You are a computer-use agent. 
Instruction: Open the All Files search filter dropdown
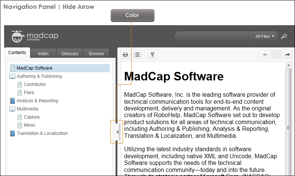(263, 36)
